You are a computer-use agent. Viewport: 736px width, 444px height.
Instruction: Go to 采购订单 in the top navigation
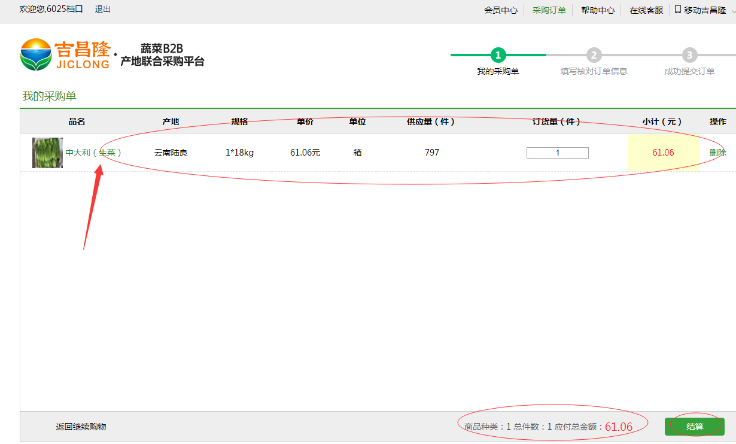tap(549, 10)
